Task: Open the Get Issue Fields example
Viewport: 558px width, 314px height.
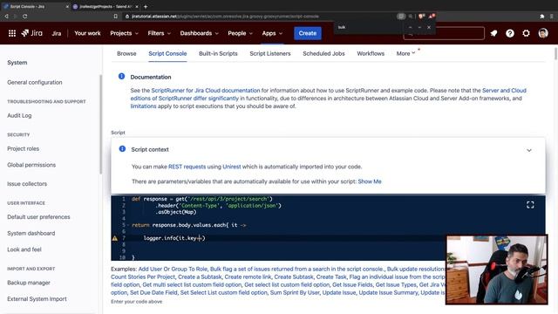Action: [x=352, y=285]
